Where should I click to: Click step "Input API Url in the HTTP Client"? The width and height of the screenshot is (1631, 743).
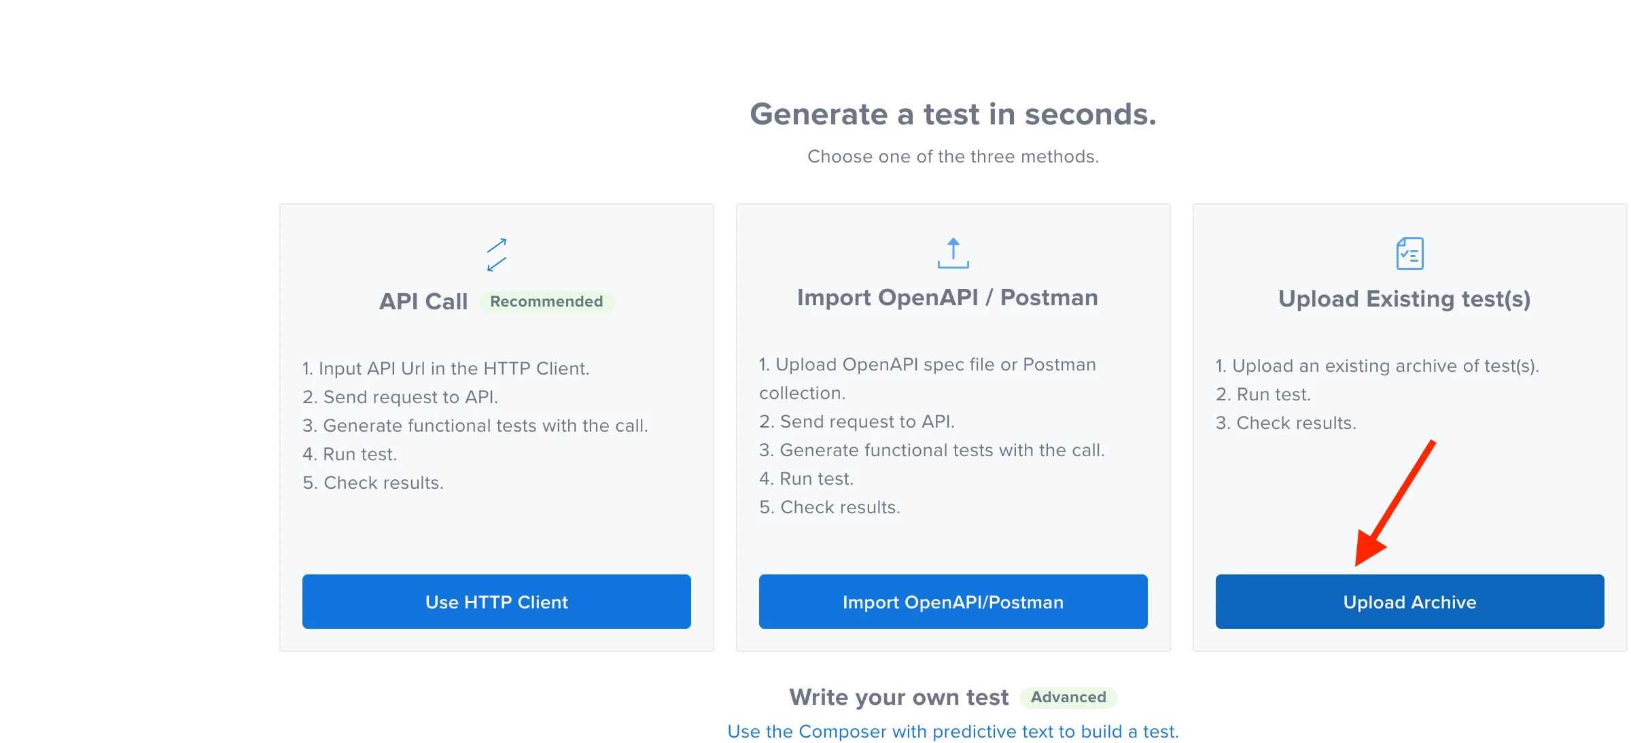446,368
